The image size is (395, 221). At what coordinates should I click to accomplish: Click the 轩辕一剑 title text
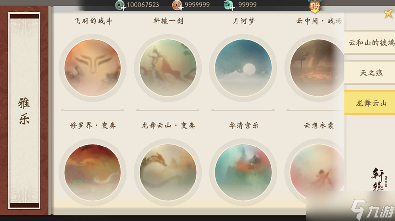[168, 21]
